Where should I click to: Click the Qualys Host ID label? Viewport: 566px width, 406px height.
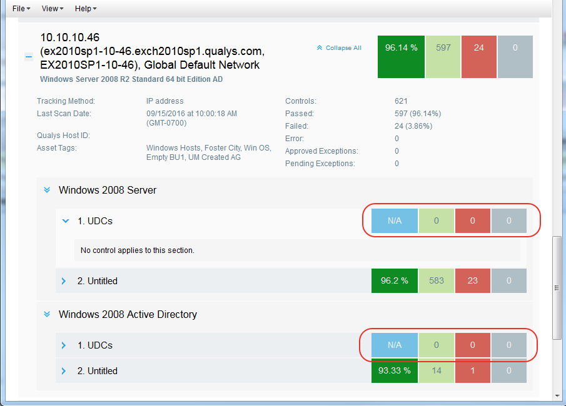tap(63, 136)
